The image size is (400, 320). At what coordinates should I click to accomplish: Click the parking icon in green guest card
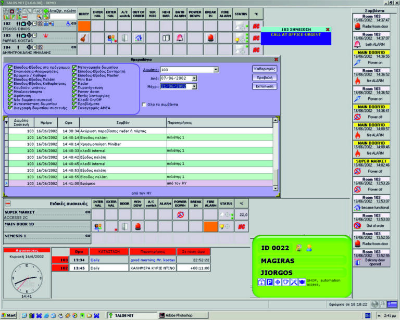269,281
